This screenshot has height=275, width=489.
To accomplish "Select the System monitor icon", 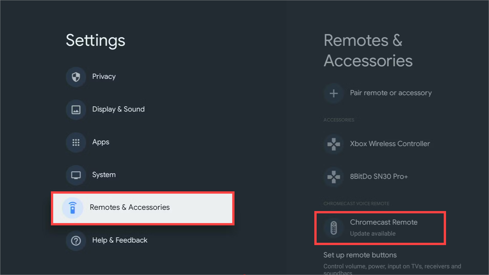I will [76, 175].
